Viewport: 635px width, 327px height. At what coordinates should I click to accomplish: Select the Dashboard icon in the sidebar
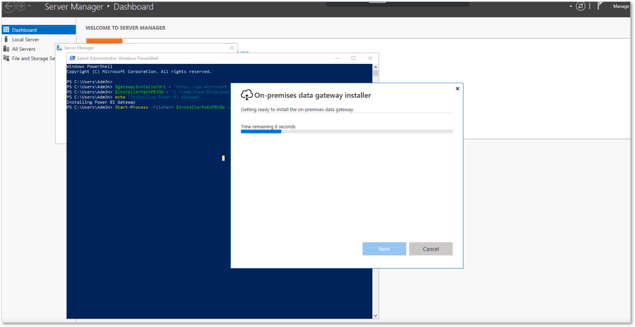7,29
